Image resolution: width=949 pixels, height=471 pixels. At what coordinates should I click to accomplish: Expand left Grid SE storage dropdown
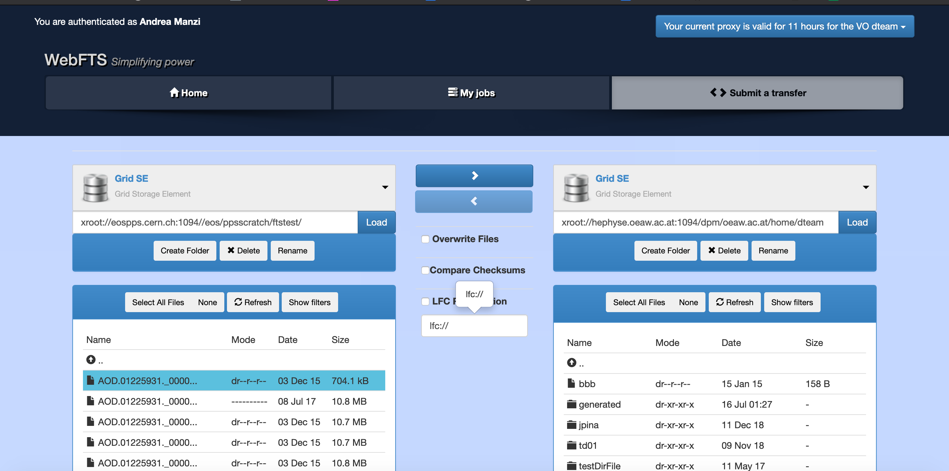pyautogui.click(x=385, y=187)
